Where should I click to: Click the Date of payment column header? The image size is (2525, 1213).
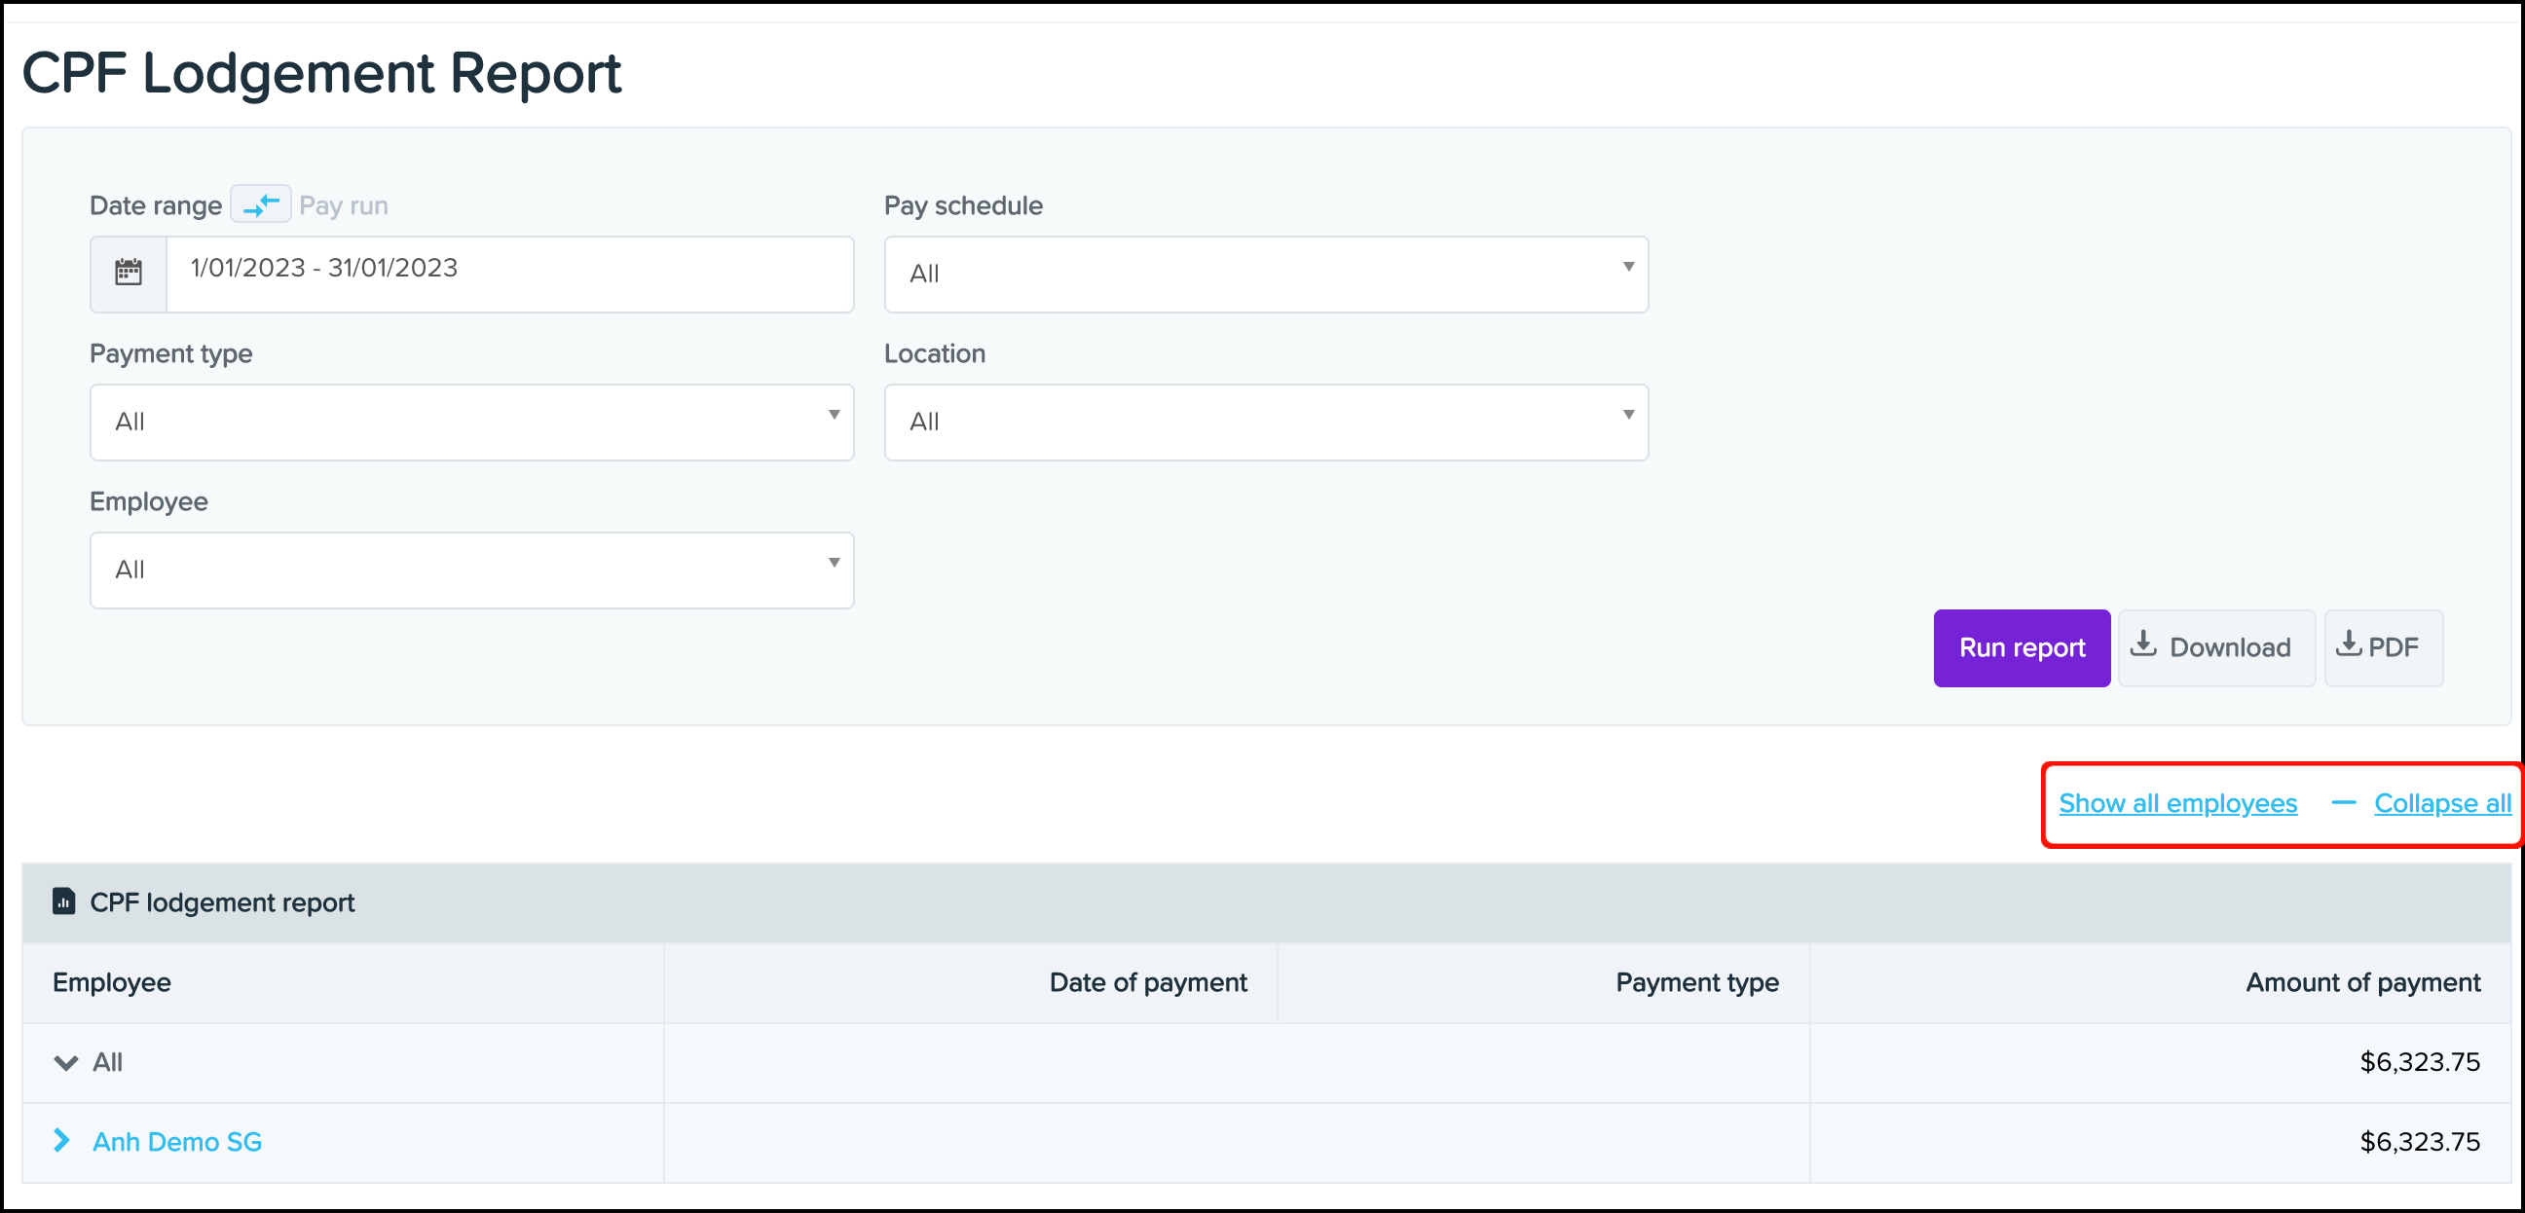1148,981
